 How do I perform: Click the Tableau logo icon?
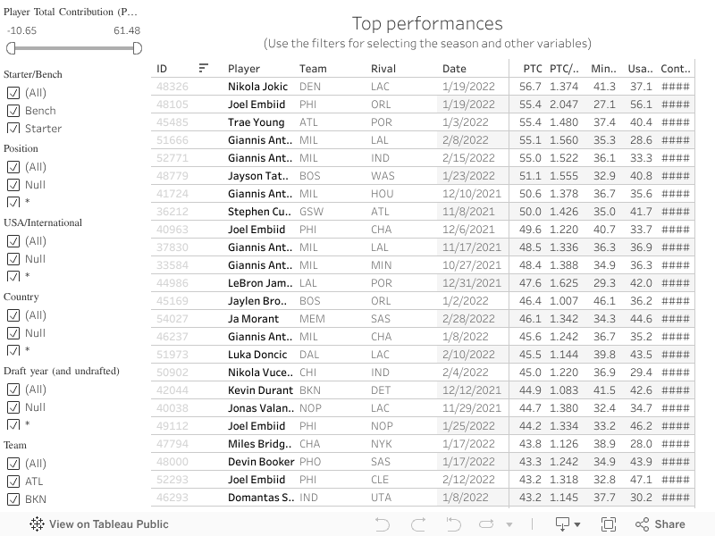tap(37, 524)
